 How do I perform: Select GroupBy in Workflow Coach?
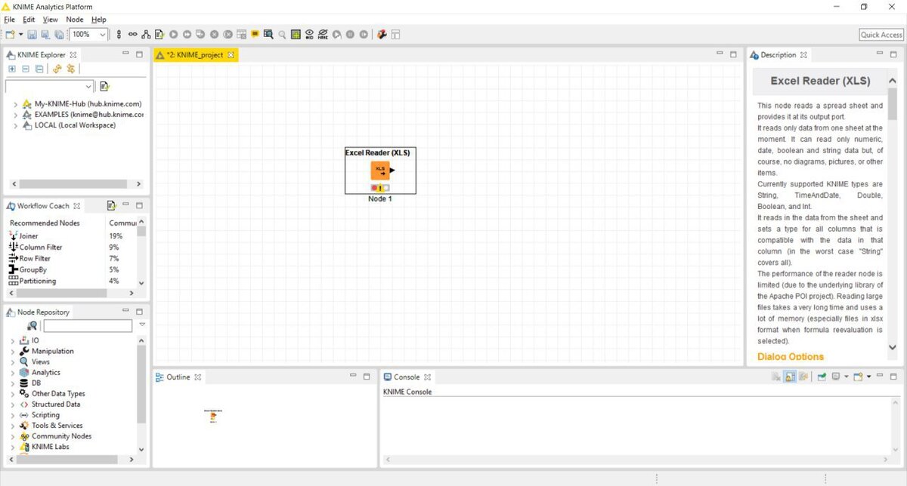click(x=32, y=269)
